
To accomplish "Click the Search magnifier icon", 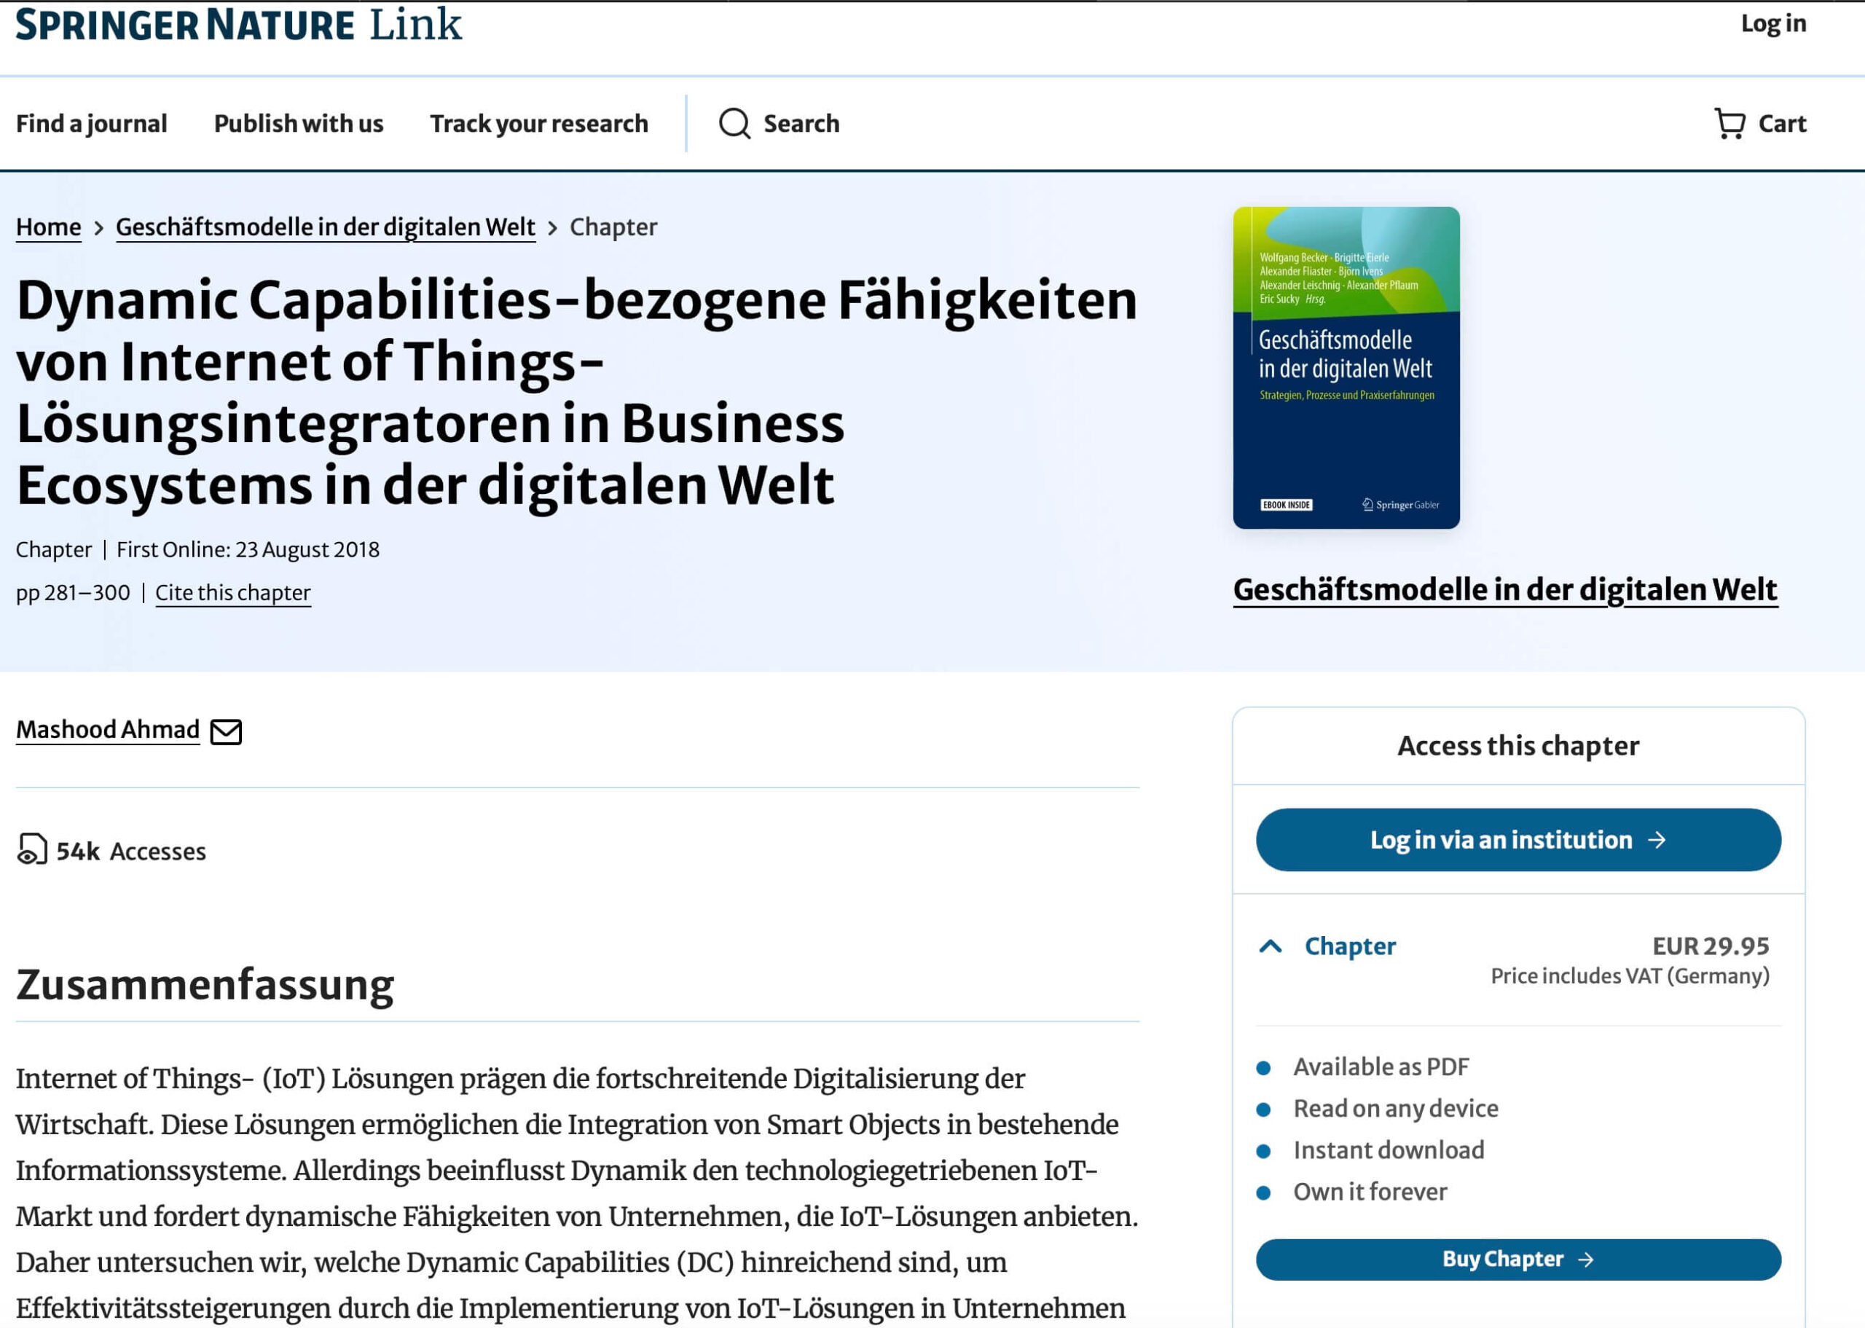I will 734,124.
